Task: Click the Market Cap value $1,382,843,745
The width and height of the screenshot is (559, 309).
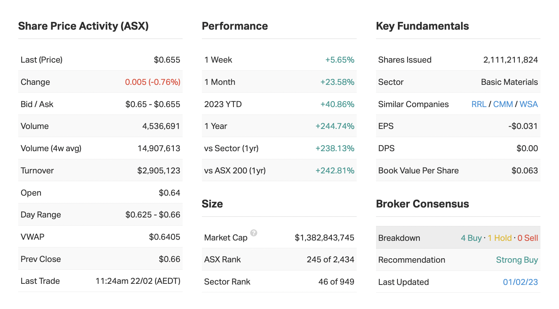Action: click(x=324, y=237)
